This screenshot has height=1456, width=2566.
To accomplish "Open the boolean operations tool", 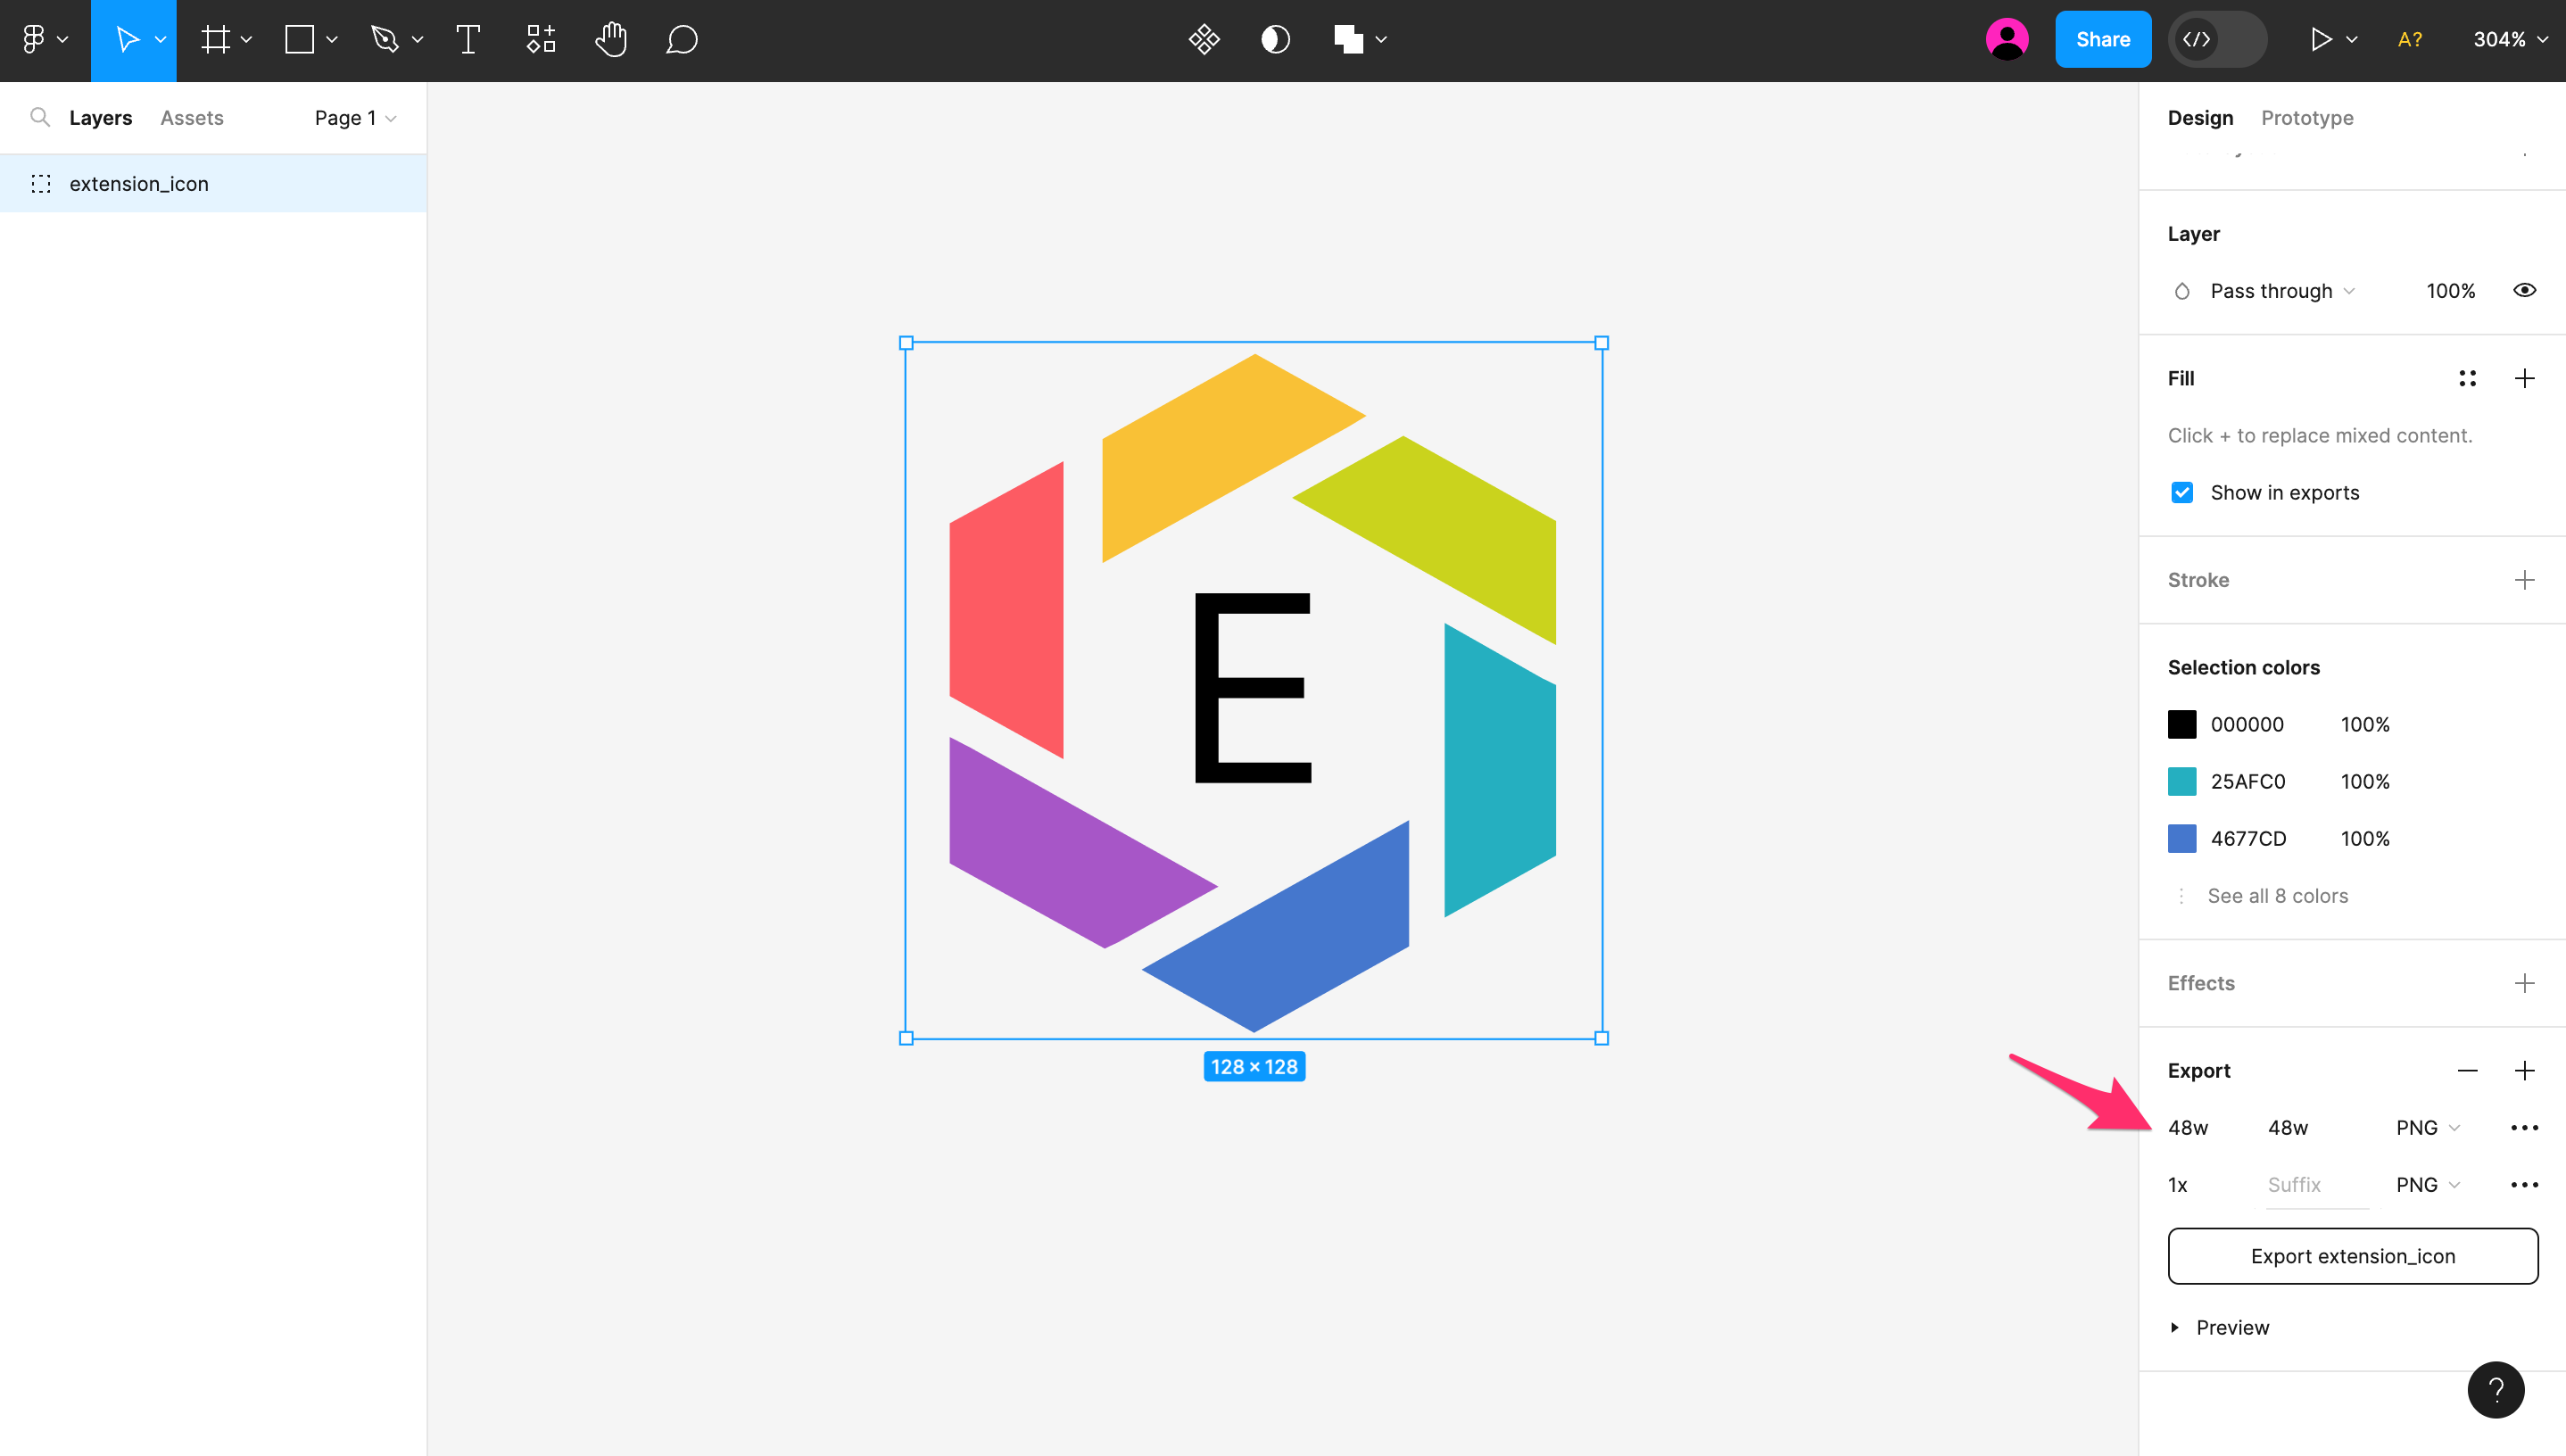I will click(x=1349, y=40).
